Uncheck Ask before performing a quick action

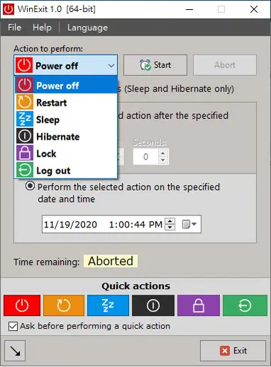tap(13, 327)
